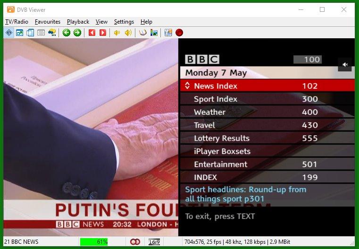Screen dimensions: 359x249
Task: Select Sport Index 300 entry
Action: click(267, 99)
